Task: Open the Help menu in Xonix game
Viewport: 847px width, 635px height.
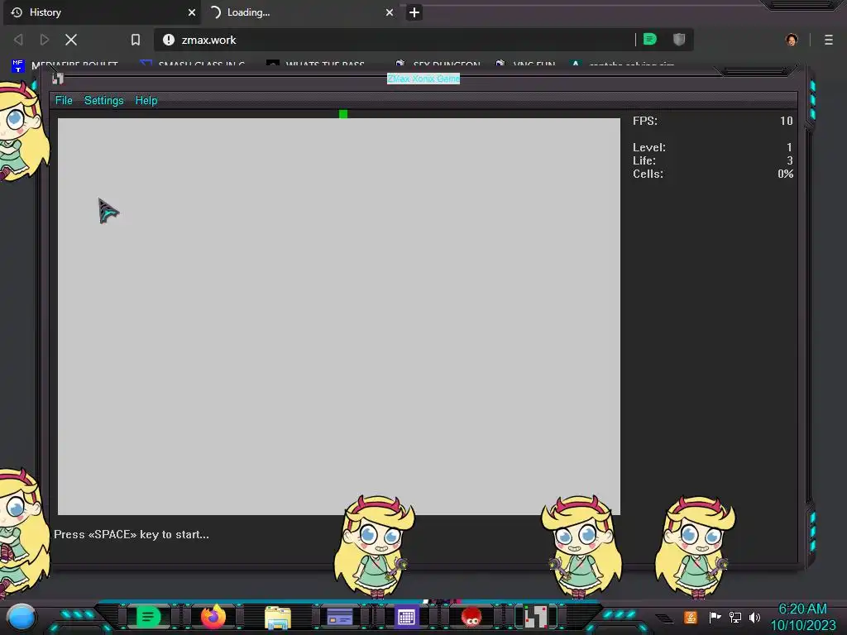Action: point(146,100)
